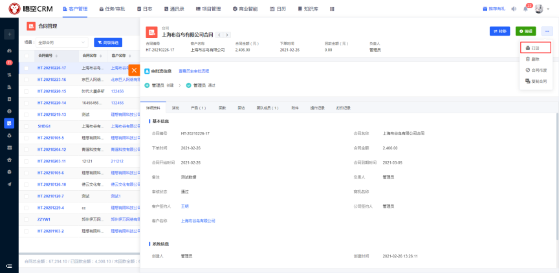Tick the select-all checkbox in table header
Image resolution: width=559 pixels, height=273 pixels.
(x=27, y=56)
